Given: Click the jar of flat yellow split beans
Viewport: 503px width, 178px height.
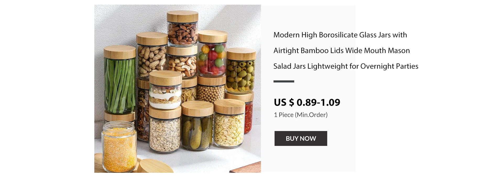Looking at the screenshot, I should [229, 124].
